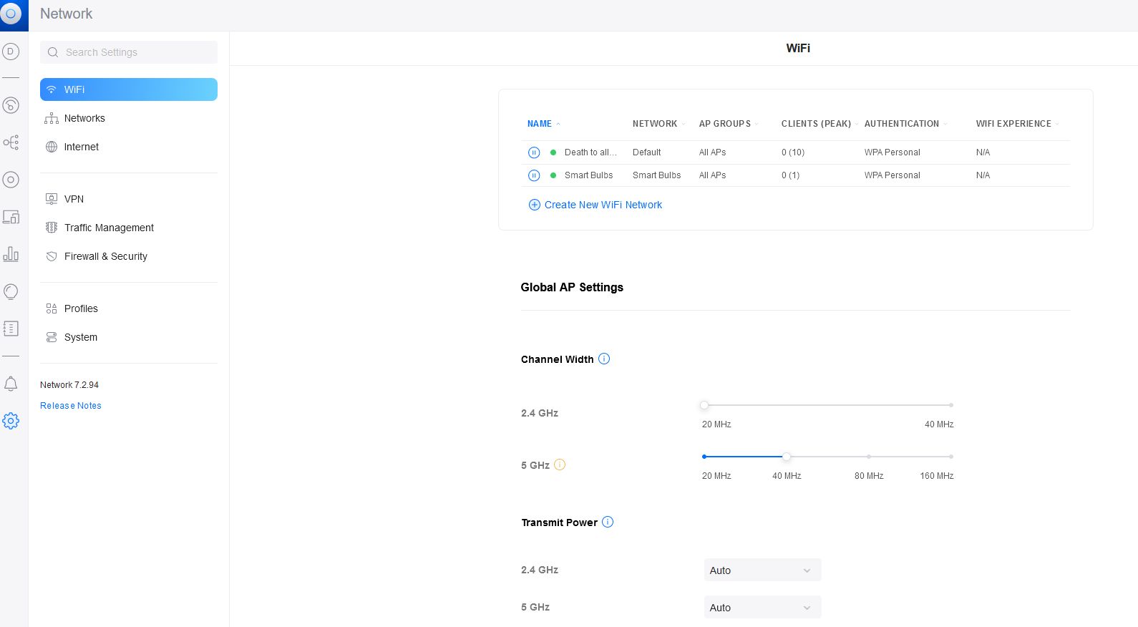Click the search magnifier icon
The width and height of the screenshot is (1138, 627).
[x=53, y=52]
